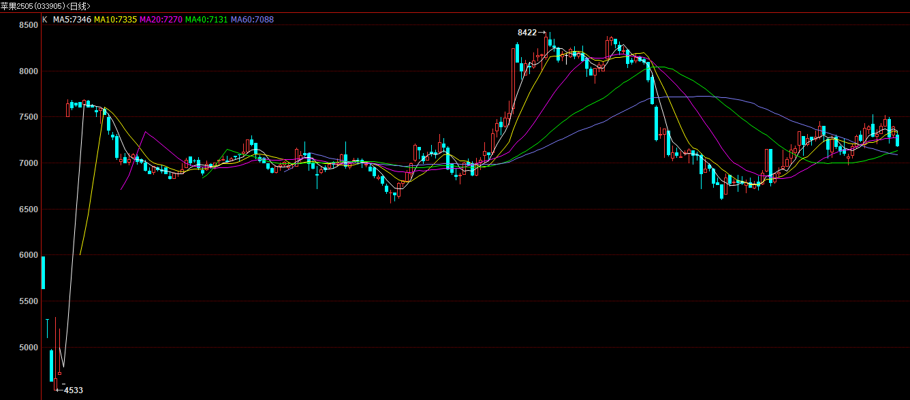Click the 7500 price axis label

29,118
